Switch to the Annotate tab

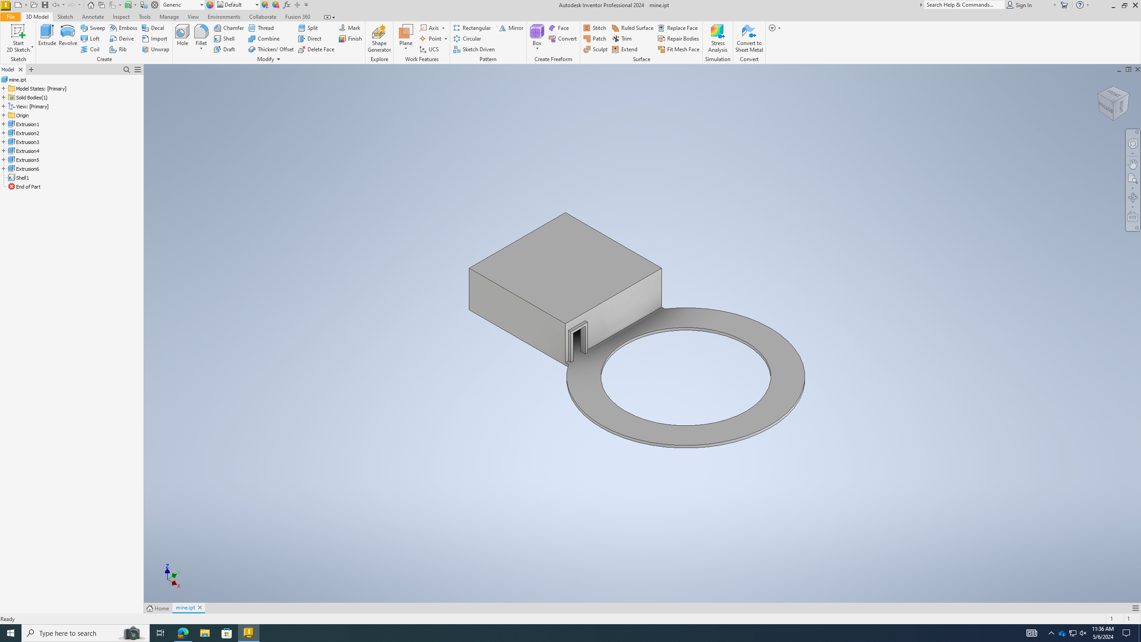[x=93, y=16]
